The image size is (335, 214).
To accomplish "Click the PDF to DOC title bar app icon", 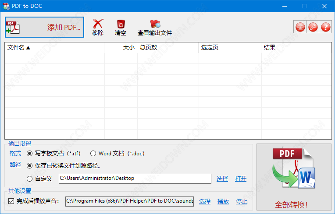I will pyautogui.click(x=6, y=6).
